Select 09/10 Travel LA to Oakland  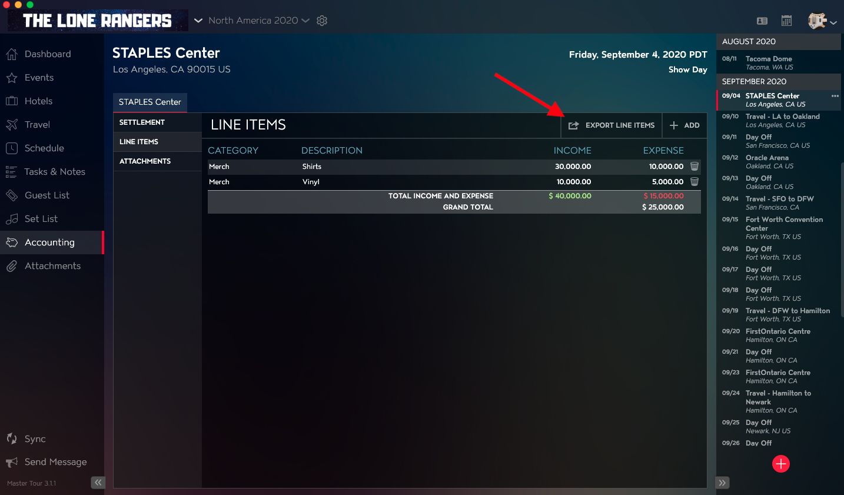coord(779,121)
